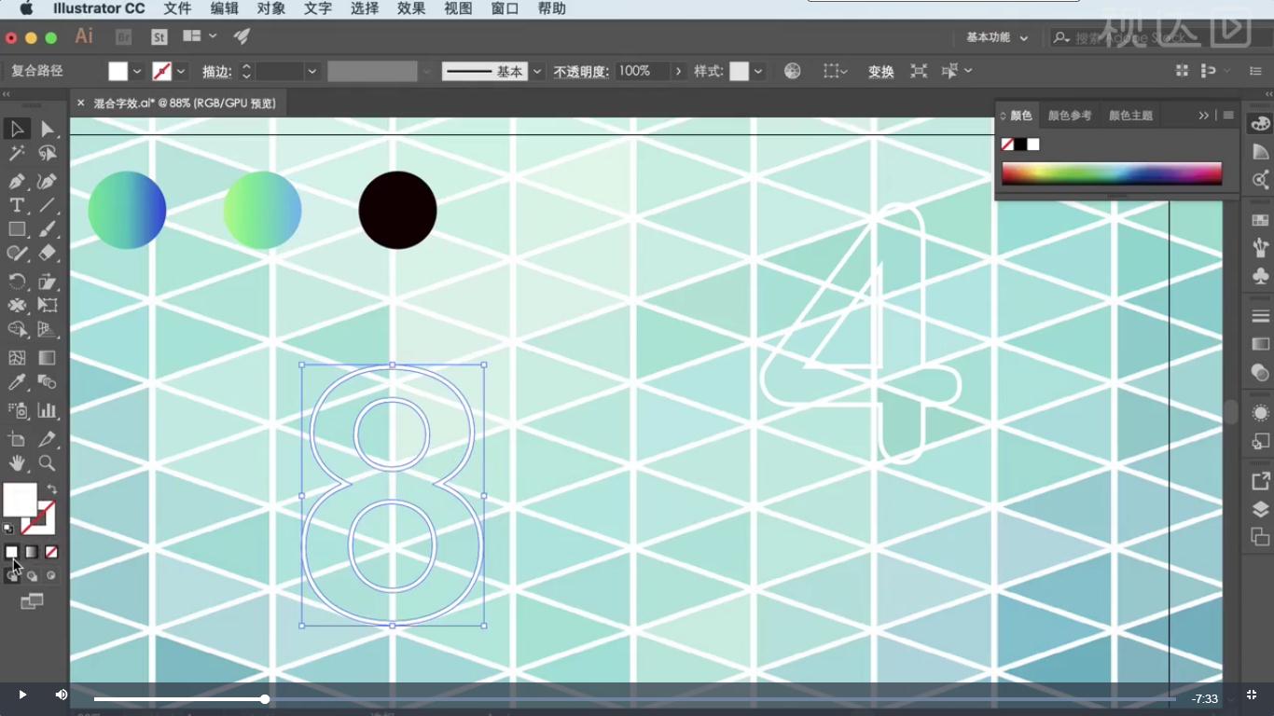Open the 样式 style dropdown

(758, 71)
